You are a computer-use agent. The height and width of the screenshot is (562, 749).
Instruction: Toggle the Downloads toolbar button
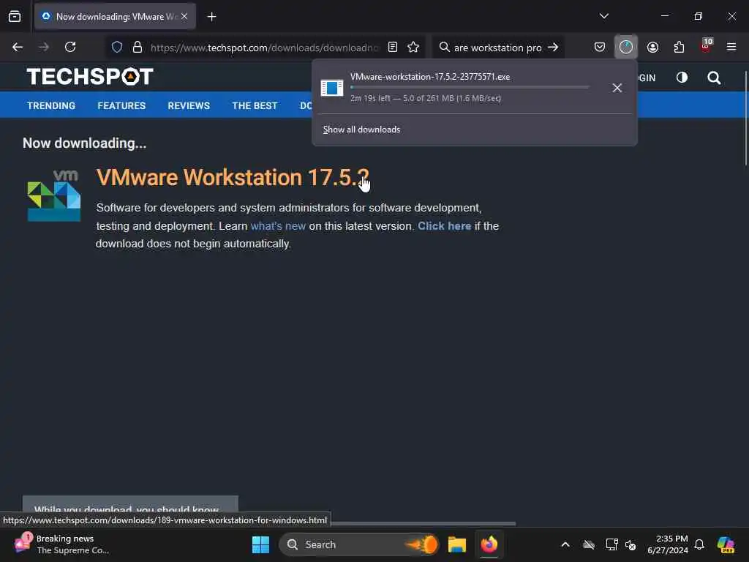click(x=626, y=47)
